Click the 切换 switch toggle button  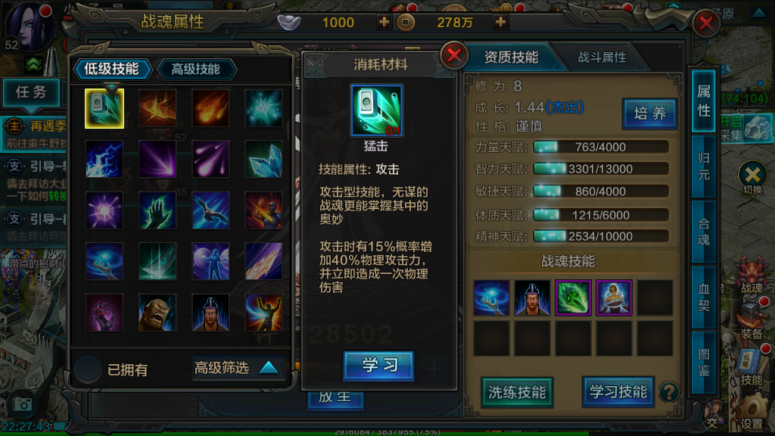point(752,178)
